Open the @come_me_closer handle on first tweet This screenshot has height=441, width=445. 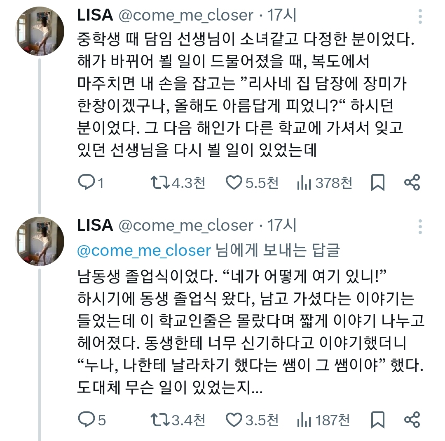[186, 15]
